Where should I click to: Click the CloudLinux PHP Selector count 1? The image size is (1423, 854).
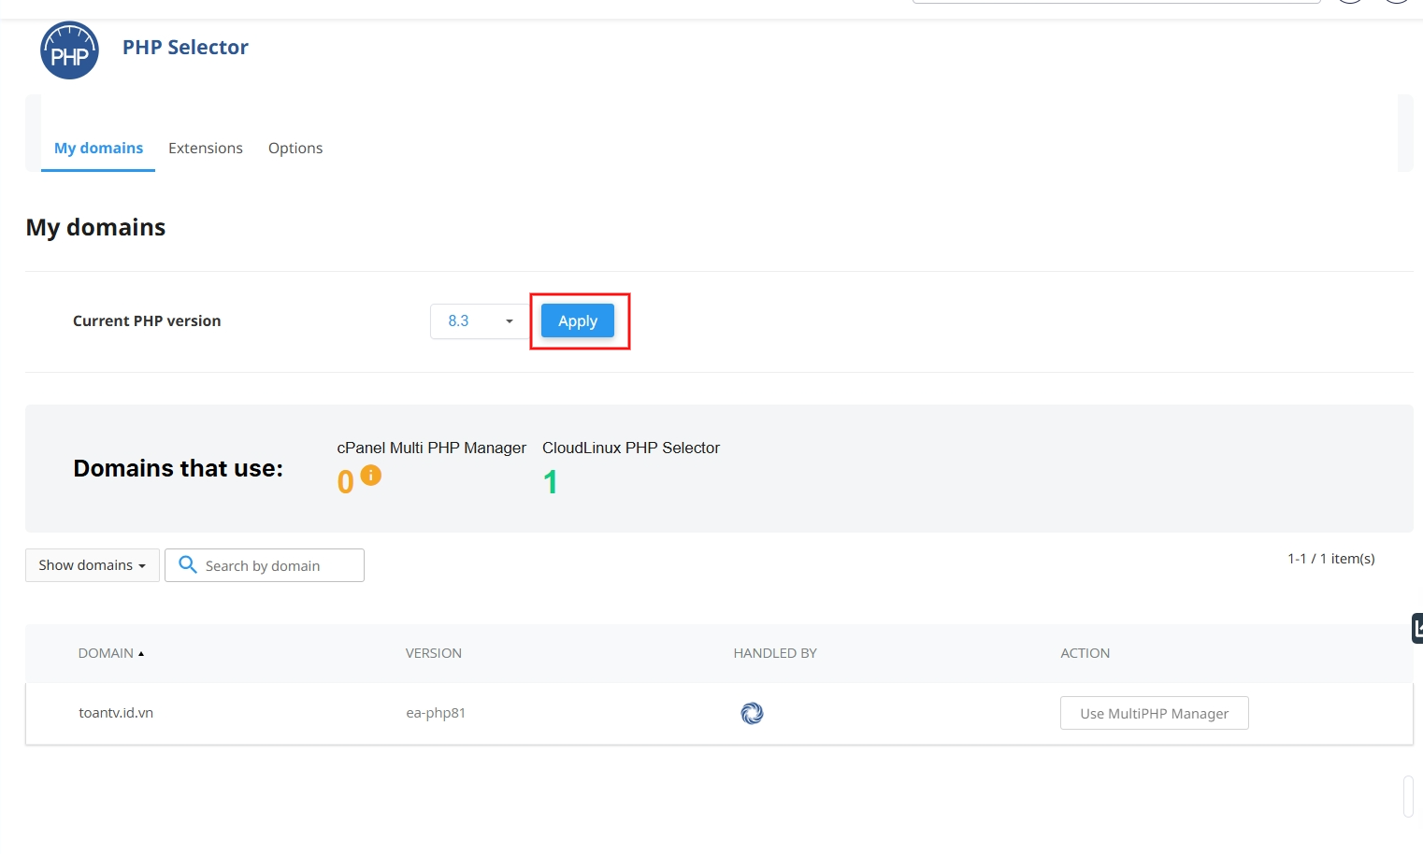551,482
